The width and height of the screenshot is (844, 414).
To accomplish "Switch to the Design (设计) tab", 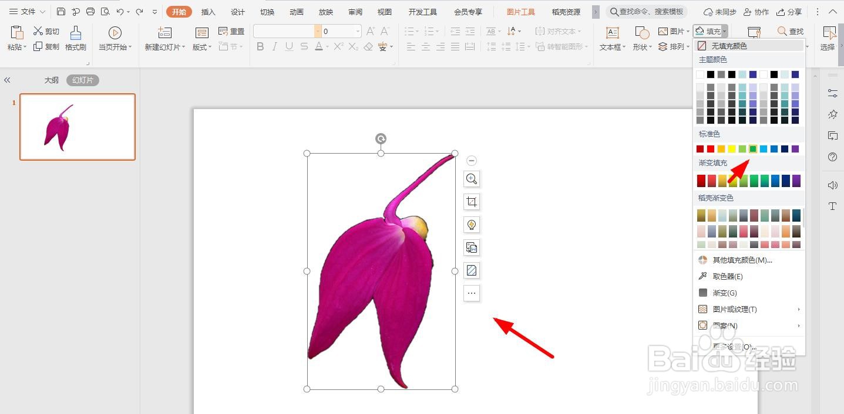I will (x=238, y=12).
